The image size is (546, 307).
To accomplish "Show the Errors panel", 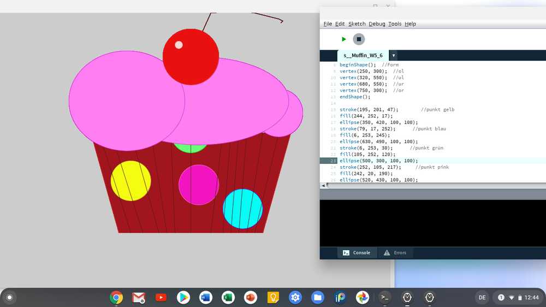I will pos(395,253).
